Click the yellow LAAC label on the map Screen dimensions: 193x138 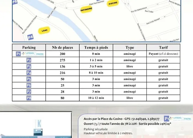[45, 30]
